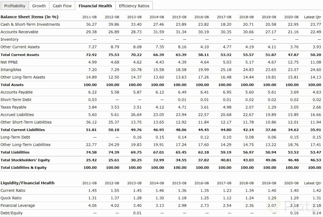Image resolution: width=323 pixels, height=217 pixels.
Task: Select the Current Ratio row label
Action: click(13, 190)
